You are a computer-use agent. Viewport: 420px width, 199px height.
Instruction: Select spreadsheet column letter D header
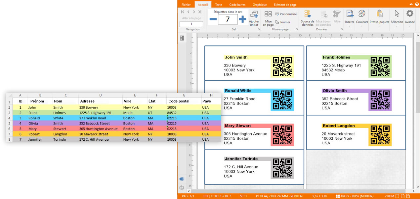coord(100,95)
